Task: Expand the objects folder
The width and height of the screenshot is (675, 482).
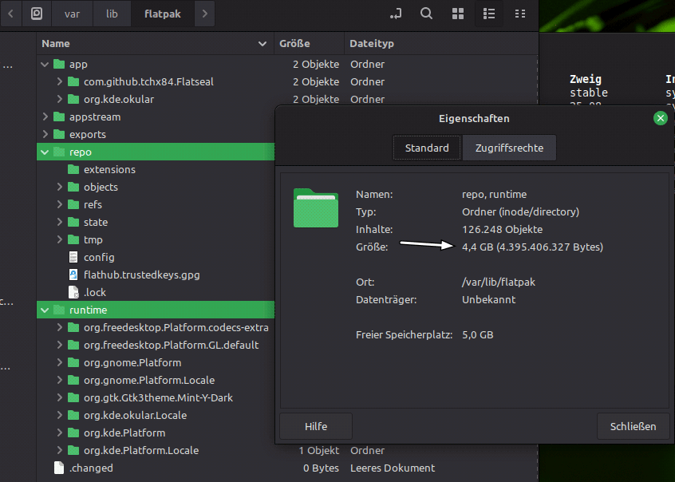Action: (59, 187)
